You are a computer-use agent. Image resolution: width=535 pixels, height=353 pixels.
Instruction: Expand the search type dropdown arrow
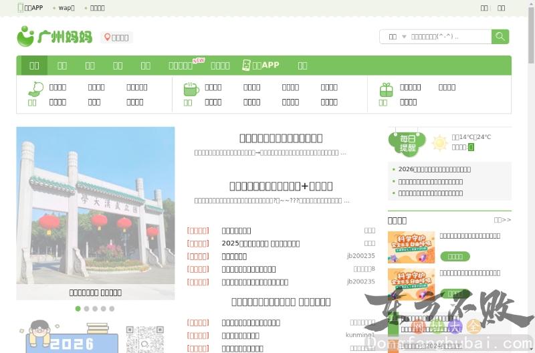pos(404,37)
